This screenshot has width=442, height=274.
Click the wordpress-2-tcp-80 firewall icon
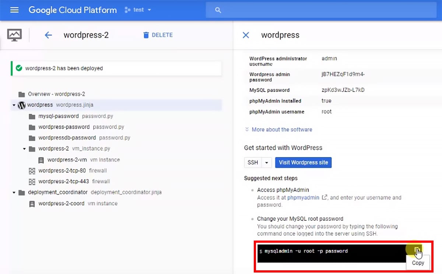(32, 171)
